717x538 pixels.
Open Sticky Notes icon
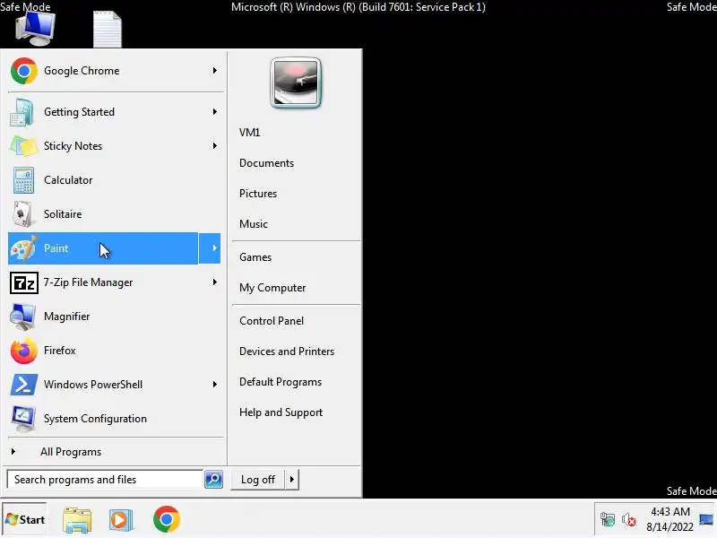coord(23,146)
